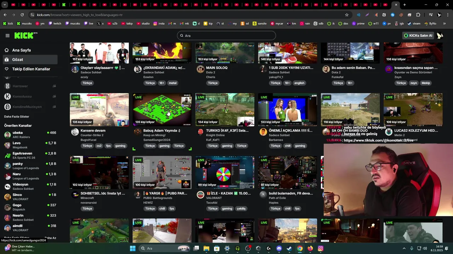Image resolution: width=453 pixels, height=254 pixels.
Task: Click the KICKs Satın Al button
Action: 418,35
